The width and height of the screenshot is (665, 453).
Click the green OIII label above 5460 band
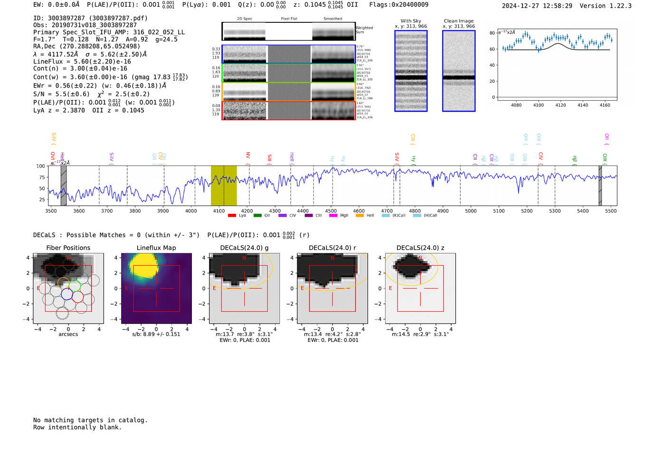(605, 158)
